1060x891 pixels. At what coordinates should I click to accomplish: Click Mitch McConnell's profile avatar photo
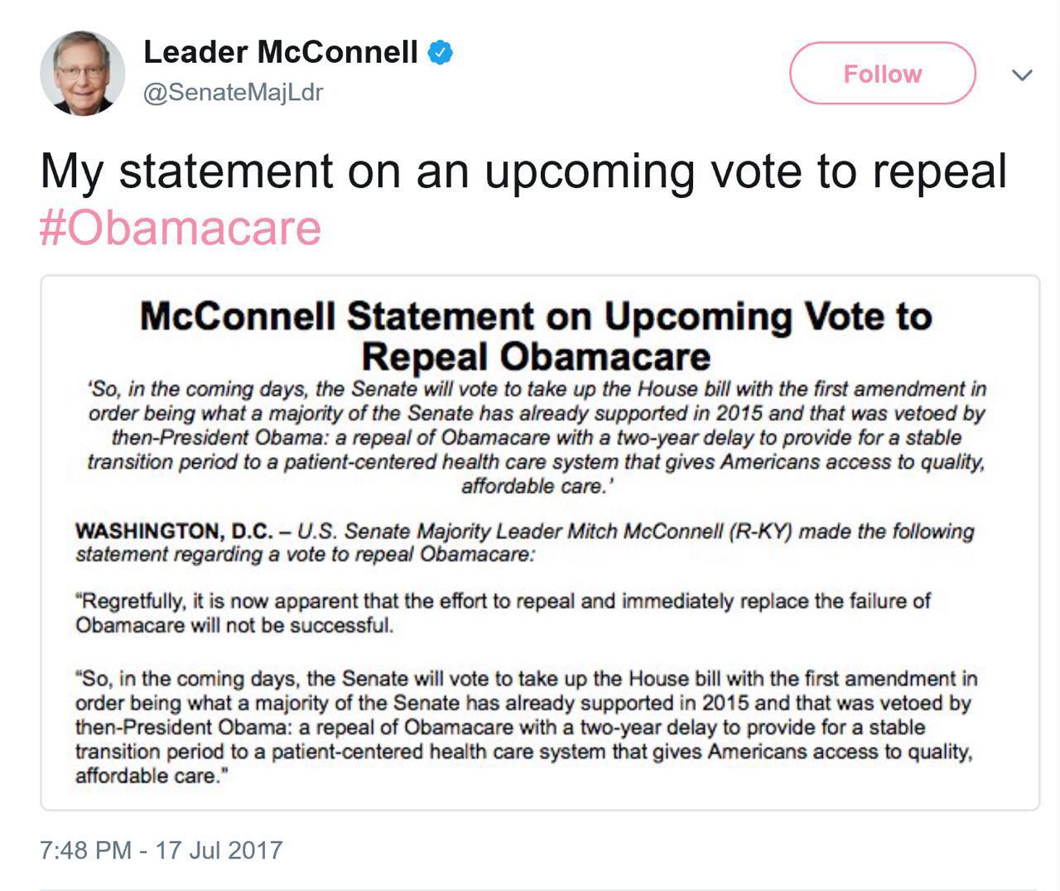point(82,73)
